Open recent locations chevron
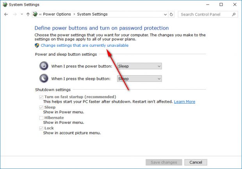This screenshot has height=169, width=242. coord(22,14)
